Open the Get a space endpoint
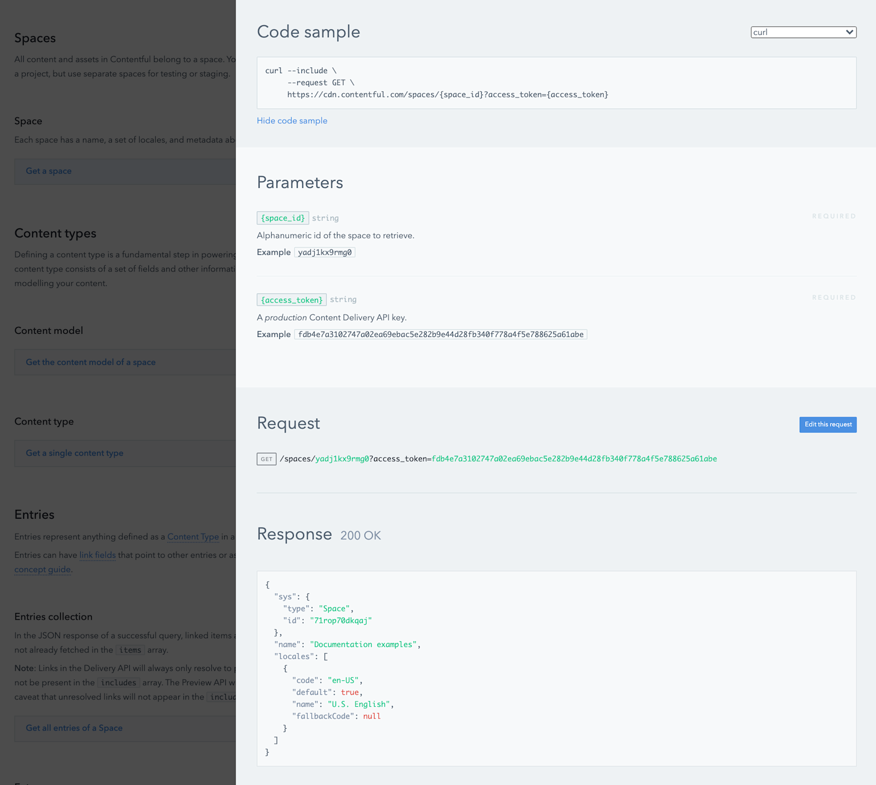This screenshot has height=785, width=876. tap(48, 170)
